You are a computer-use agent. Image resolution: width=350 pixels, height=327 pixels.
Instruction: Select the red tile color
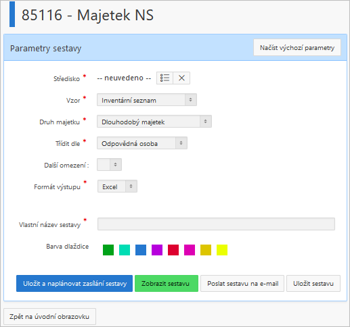[173, 250]
